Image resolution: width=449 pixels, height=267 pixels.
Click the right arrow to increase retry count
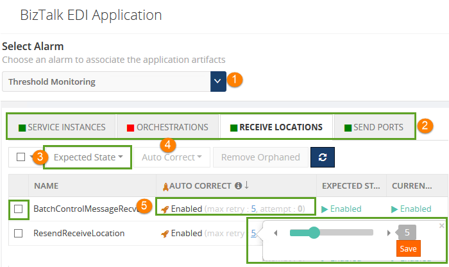pyautogui.click(x=389, y=233)
